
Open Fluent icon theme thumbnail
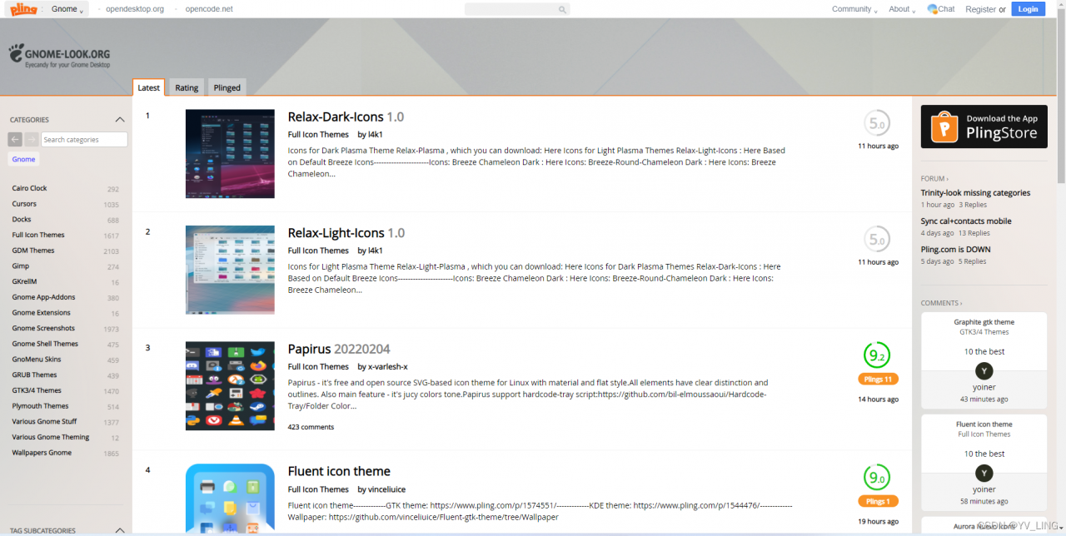coord(230,499)
